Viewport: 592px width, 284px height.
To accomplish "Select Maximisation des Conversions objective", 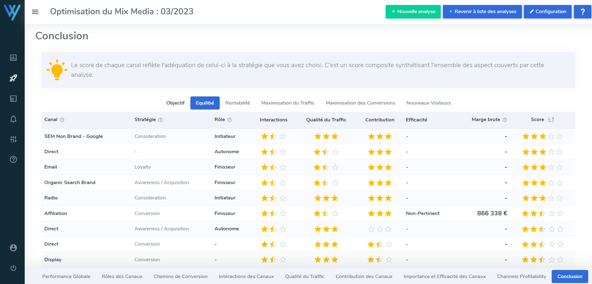I will point(360,103).
